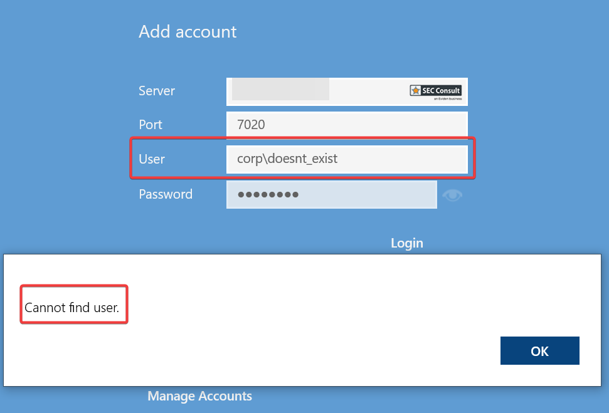Click the password dots in the Password field
The height and width of the screenshot is (413, 609).
click(268, 195)
